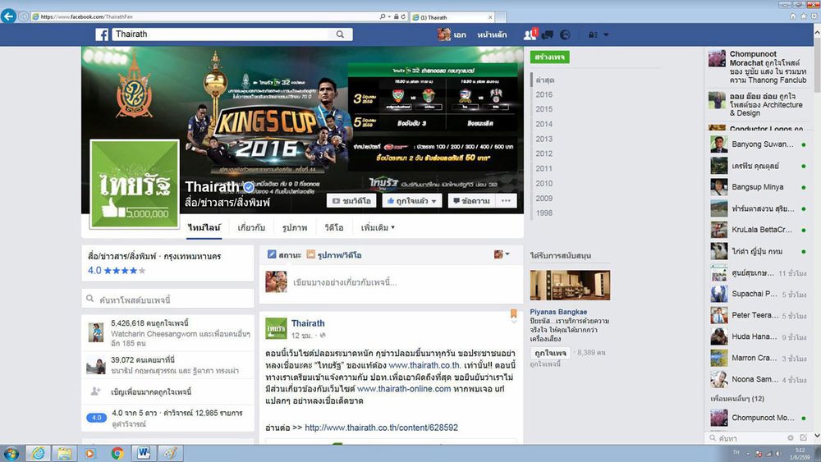Select the ไทม์ไลน์ timeline tab
Screen dimensions: 821x462
tap(204, 227)
